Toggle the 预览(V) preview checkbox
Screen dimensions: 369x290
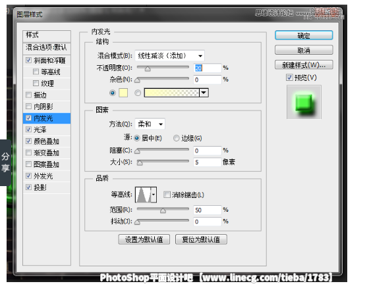click(289, 77)
